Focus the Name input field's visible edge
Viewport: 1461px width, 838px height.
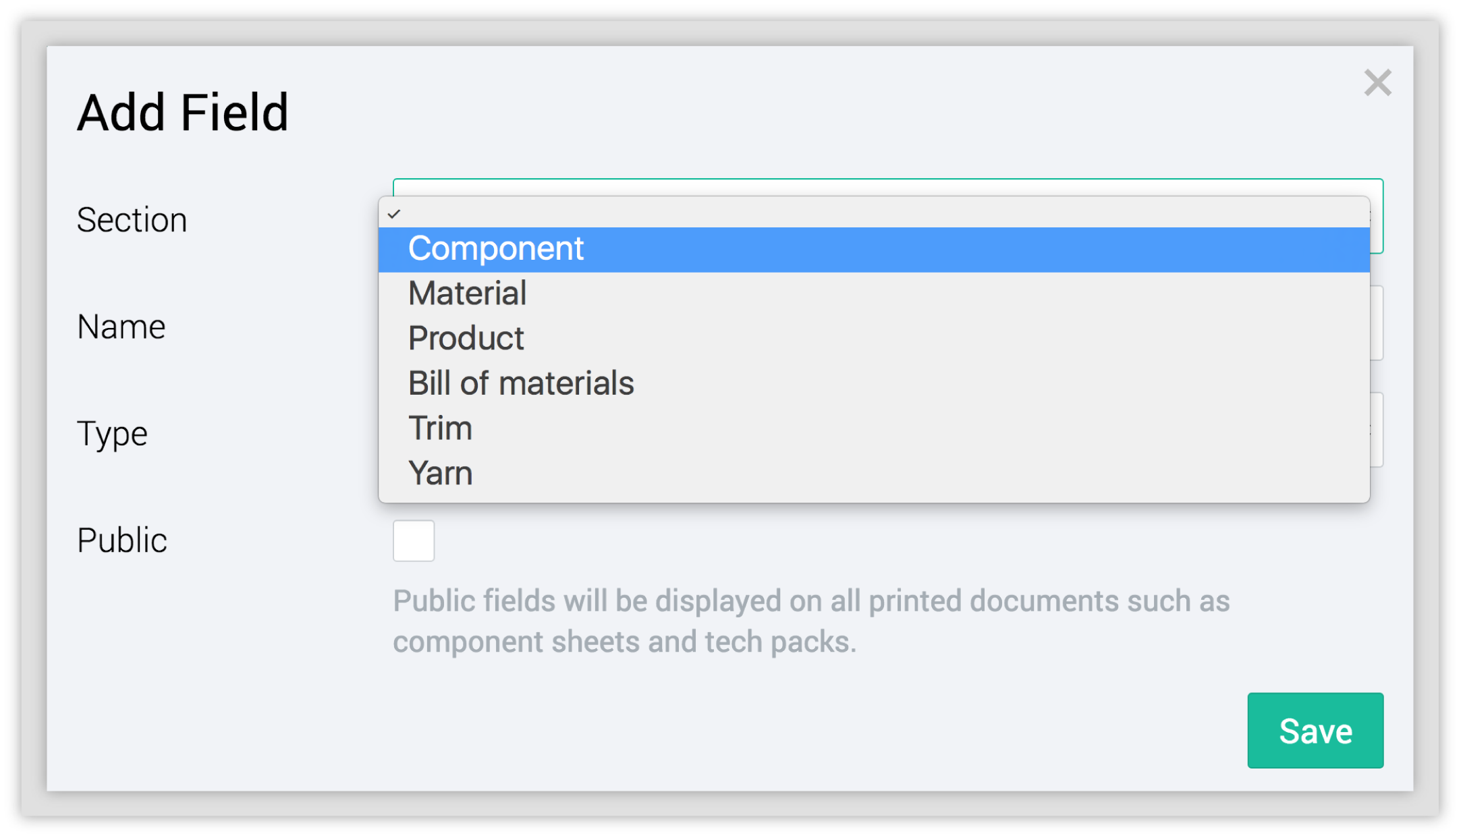[x=1377, y=323]
